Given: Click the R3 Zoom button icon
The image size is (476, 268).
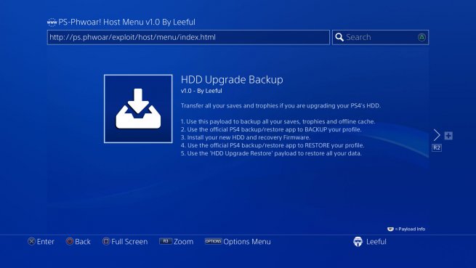Looking at the screenshot, I should tap(166, 241).
